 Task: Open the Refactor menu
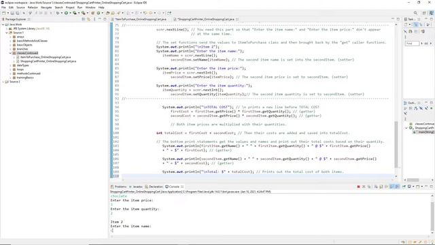pos(33,7)
